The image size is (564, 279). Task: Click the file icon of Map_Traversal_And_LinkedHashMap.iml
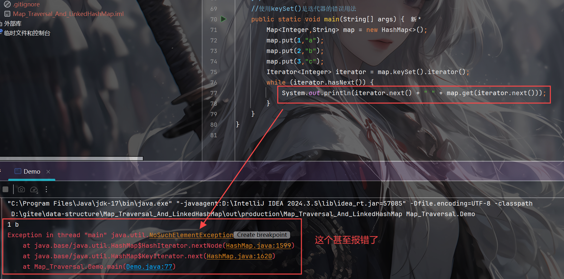click(7, 14)
